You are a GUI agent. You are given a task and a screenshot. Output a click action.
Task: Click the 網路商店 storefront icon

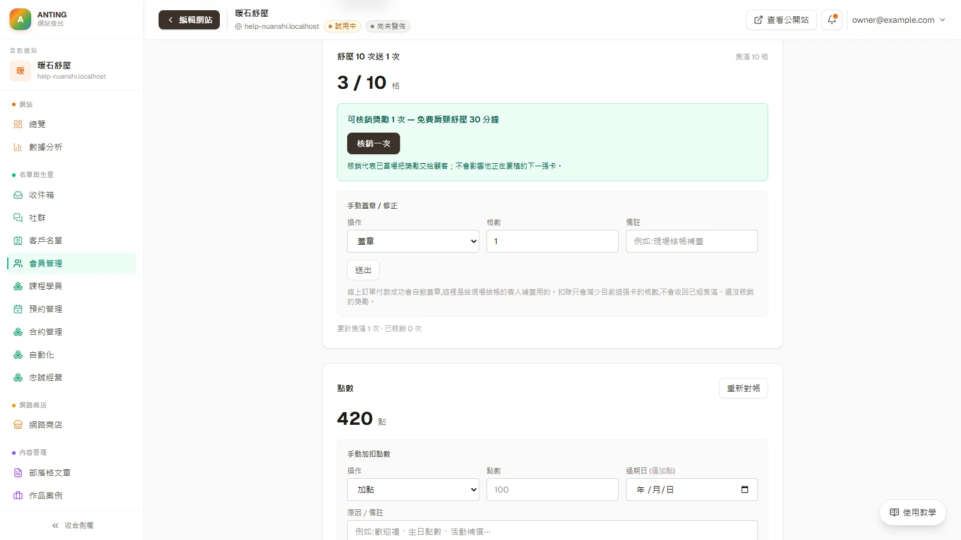pyautogui.click(x=18, y=425)
